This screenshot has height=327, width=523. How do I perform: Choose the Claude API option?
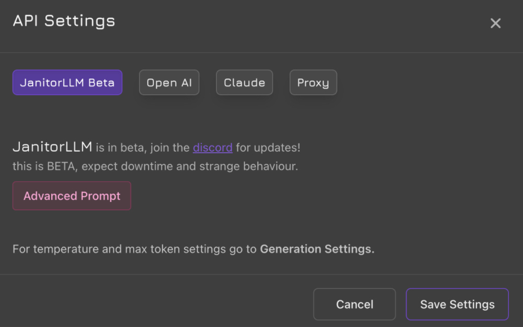[x=244, y=83]
